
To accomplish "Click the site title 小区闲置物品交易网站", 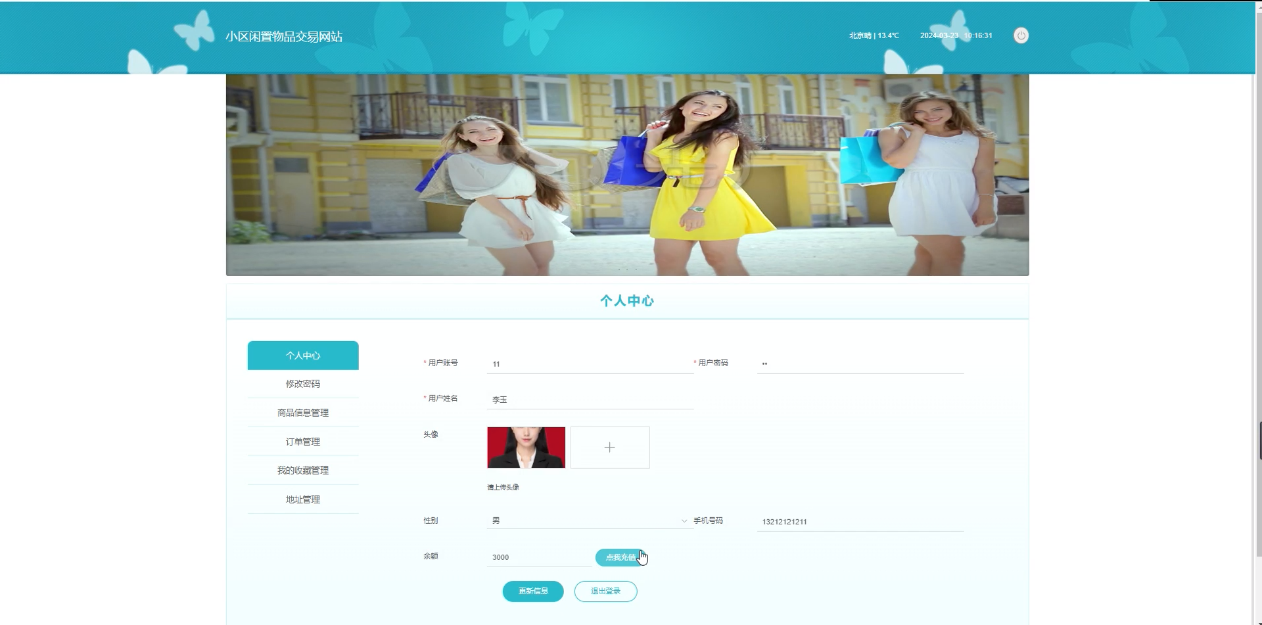I will (284, 37).
